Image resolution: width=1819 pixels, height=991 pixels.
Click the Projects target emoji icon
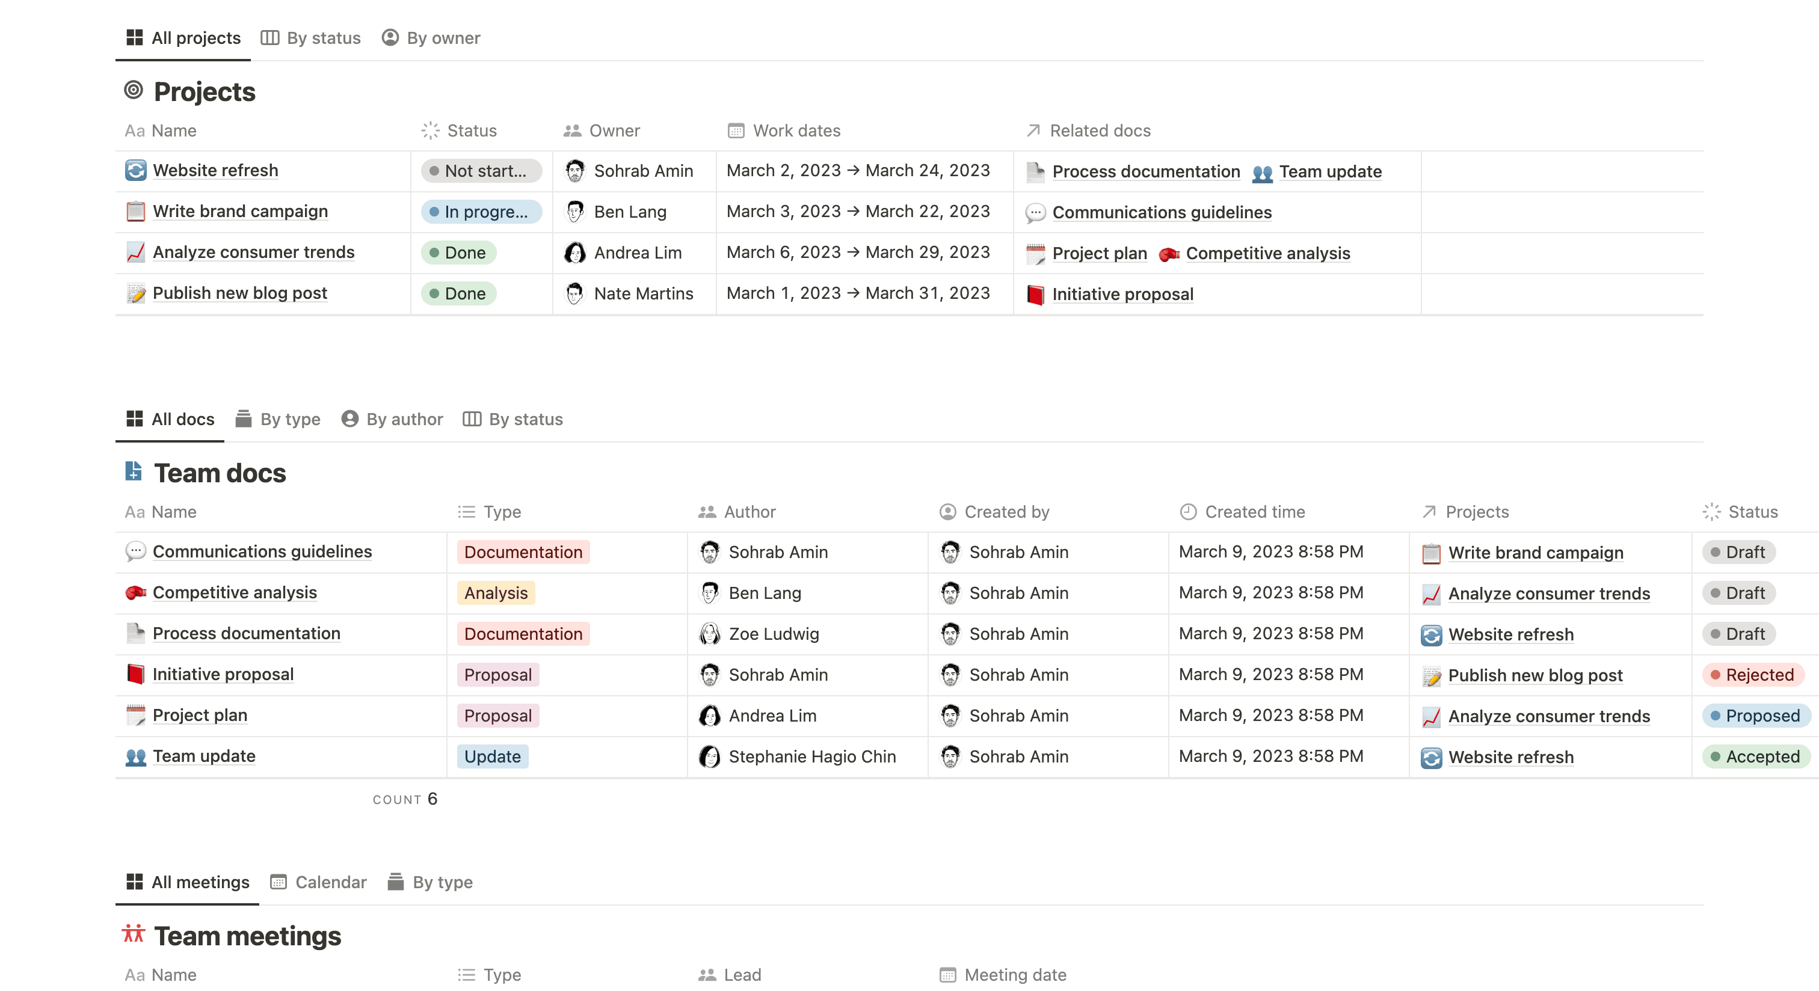(x=134, y=90)
